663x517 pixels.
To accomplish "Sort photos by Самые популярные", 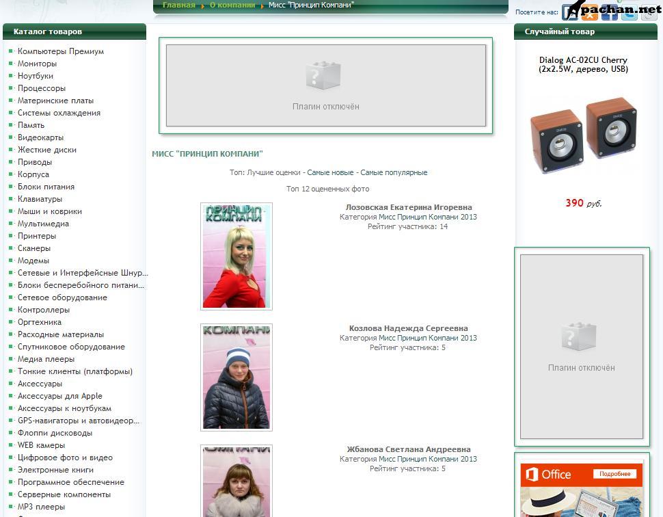I will point(394,172).
